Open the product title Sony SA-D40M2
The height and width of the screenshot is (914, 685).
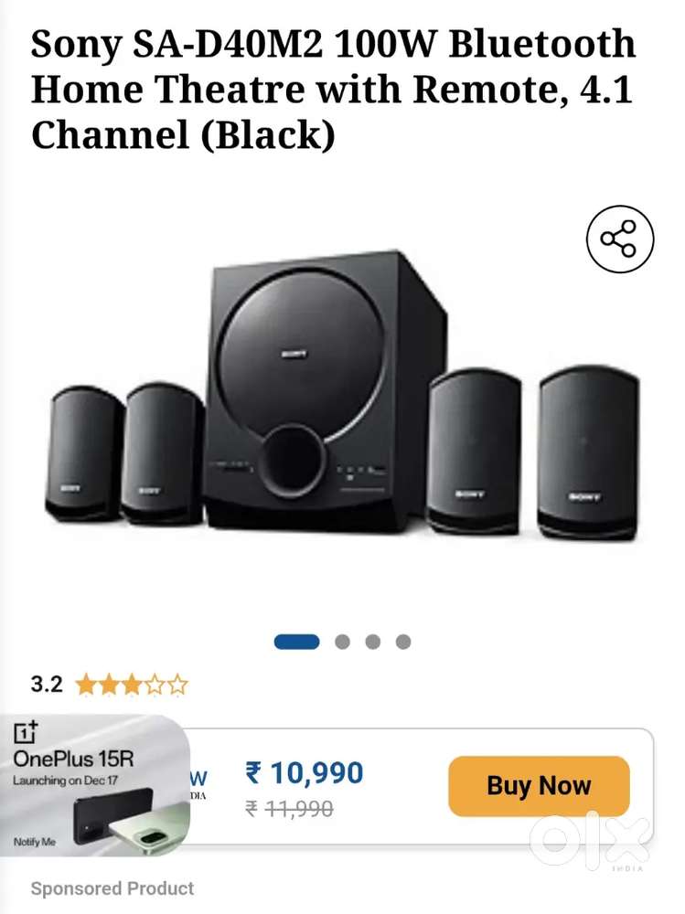(x=333, y=90)
